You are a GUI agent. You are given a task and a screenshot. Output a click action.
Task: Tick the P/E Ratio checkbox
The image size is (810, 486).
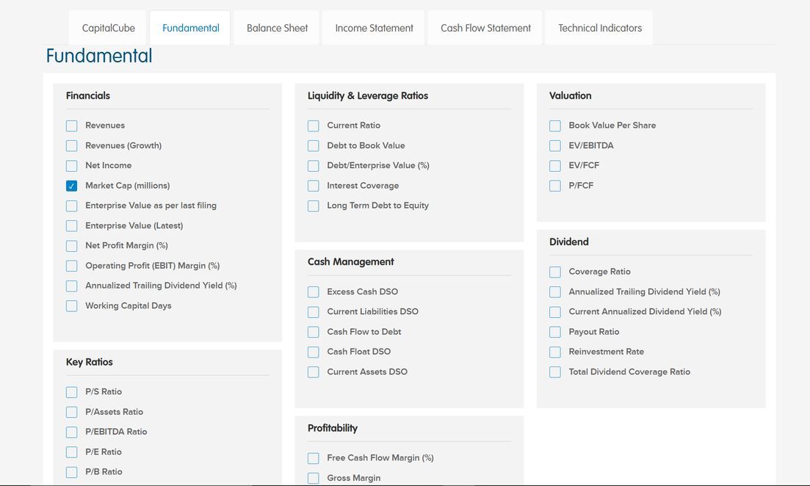click(71, 452)
